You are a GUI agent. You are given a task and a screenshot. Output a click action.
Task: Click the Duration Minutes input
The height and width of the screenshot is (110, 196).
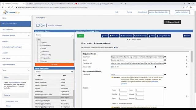(x=140, y=94)
